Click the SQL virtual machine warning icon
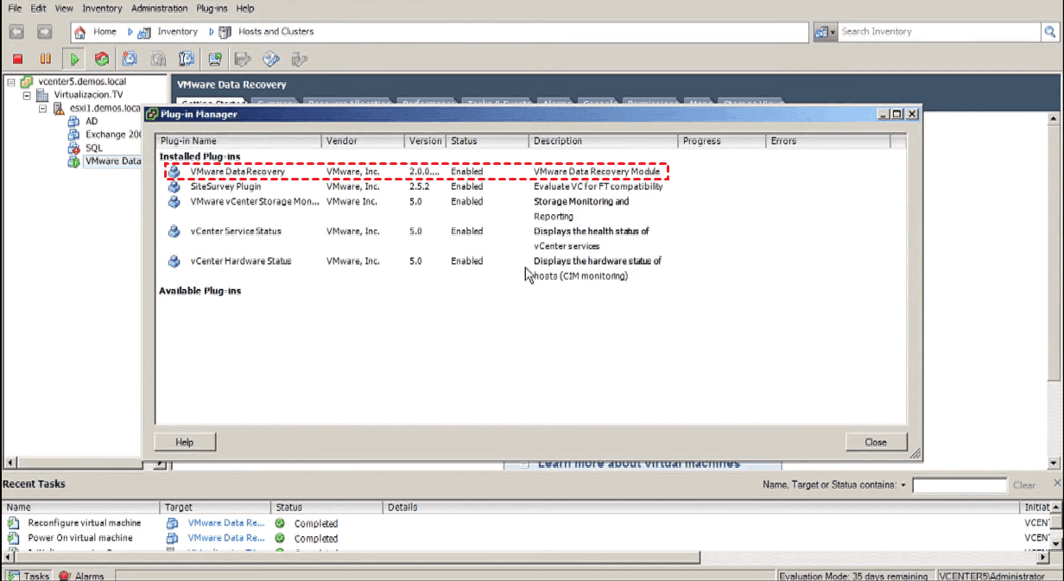This screenshot has height=581, width=1064. coord(73,148)
